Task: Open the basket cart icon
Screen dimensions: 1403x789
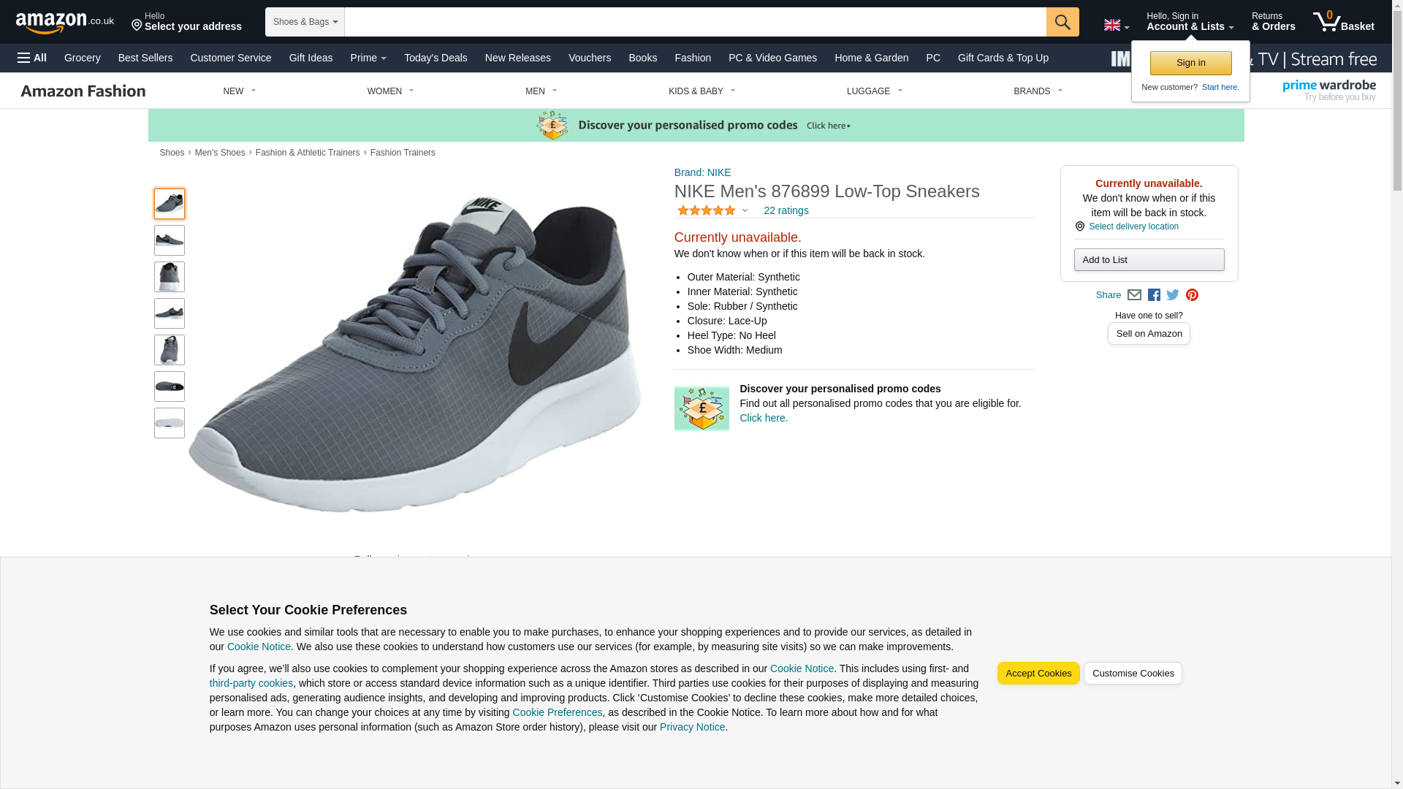Action: [1343, 22]
